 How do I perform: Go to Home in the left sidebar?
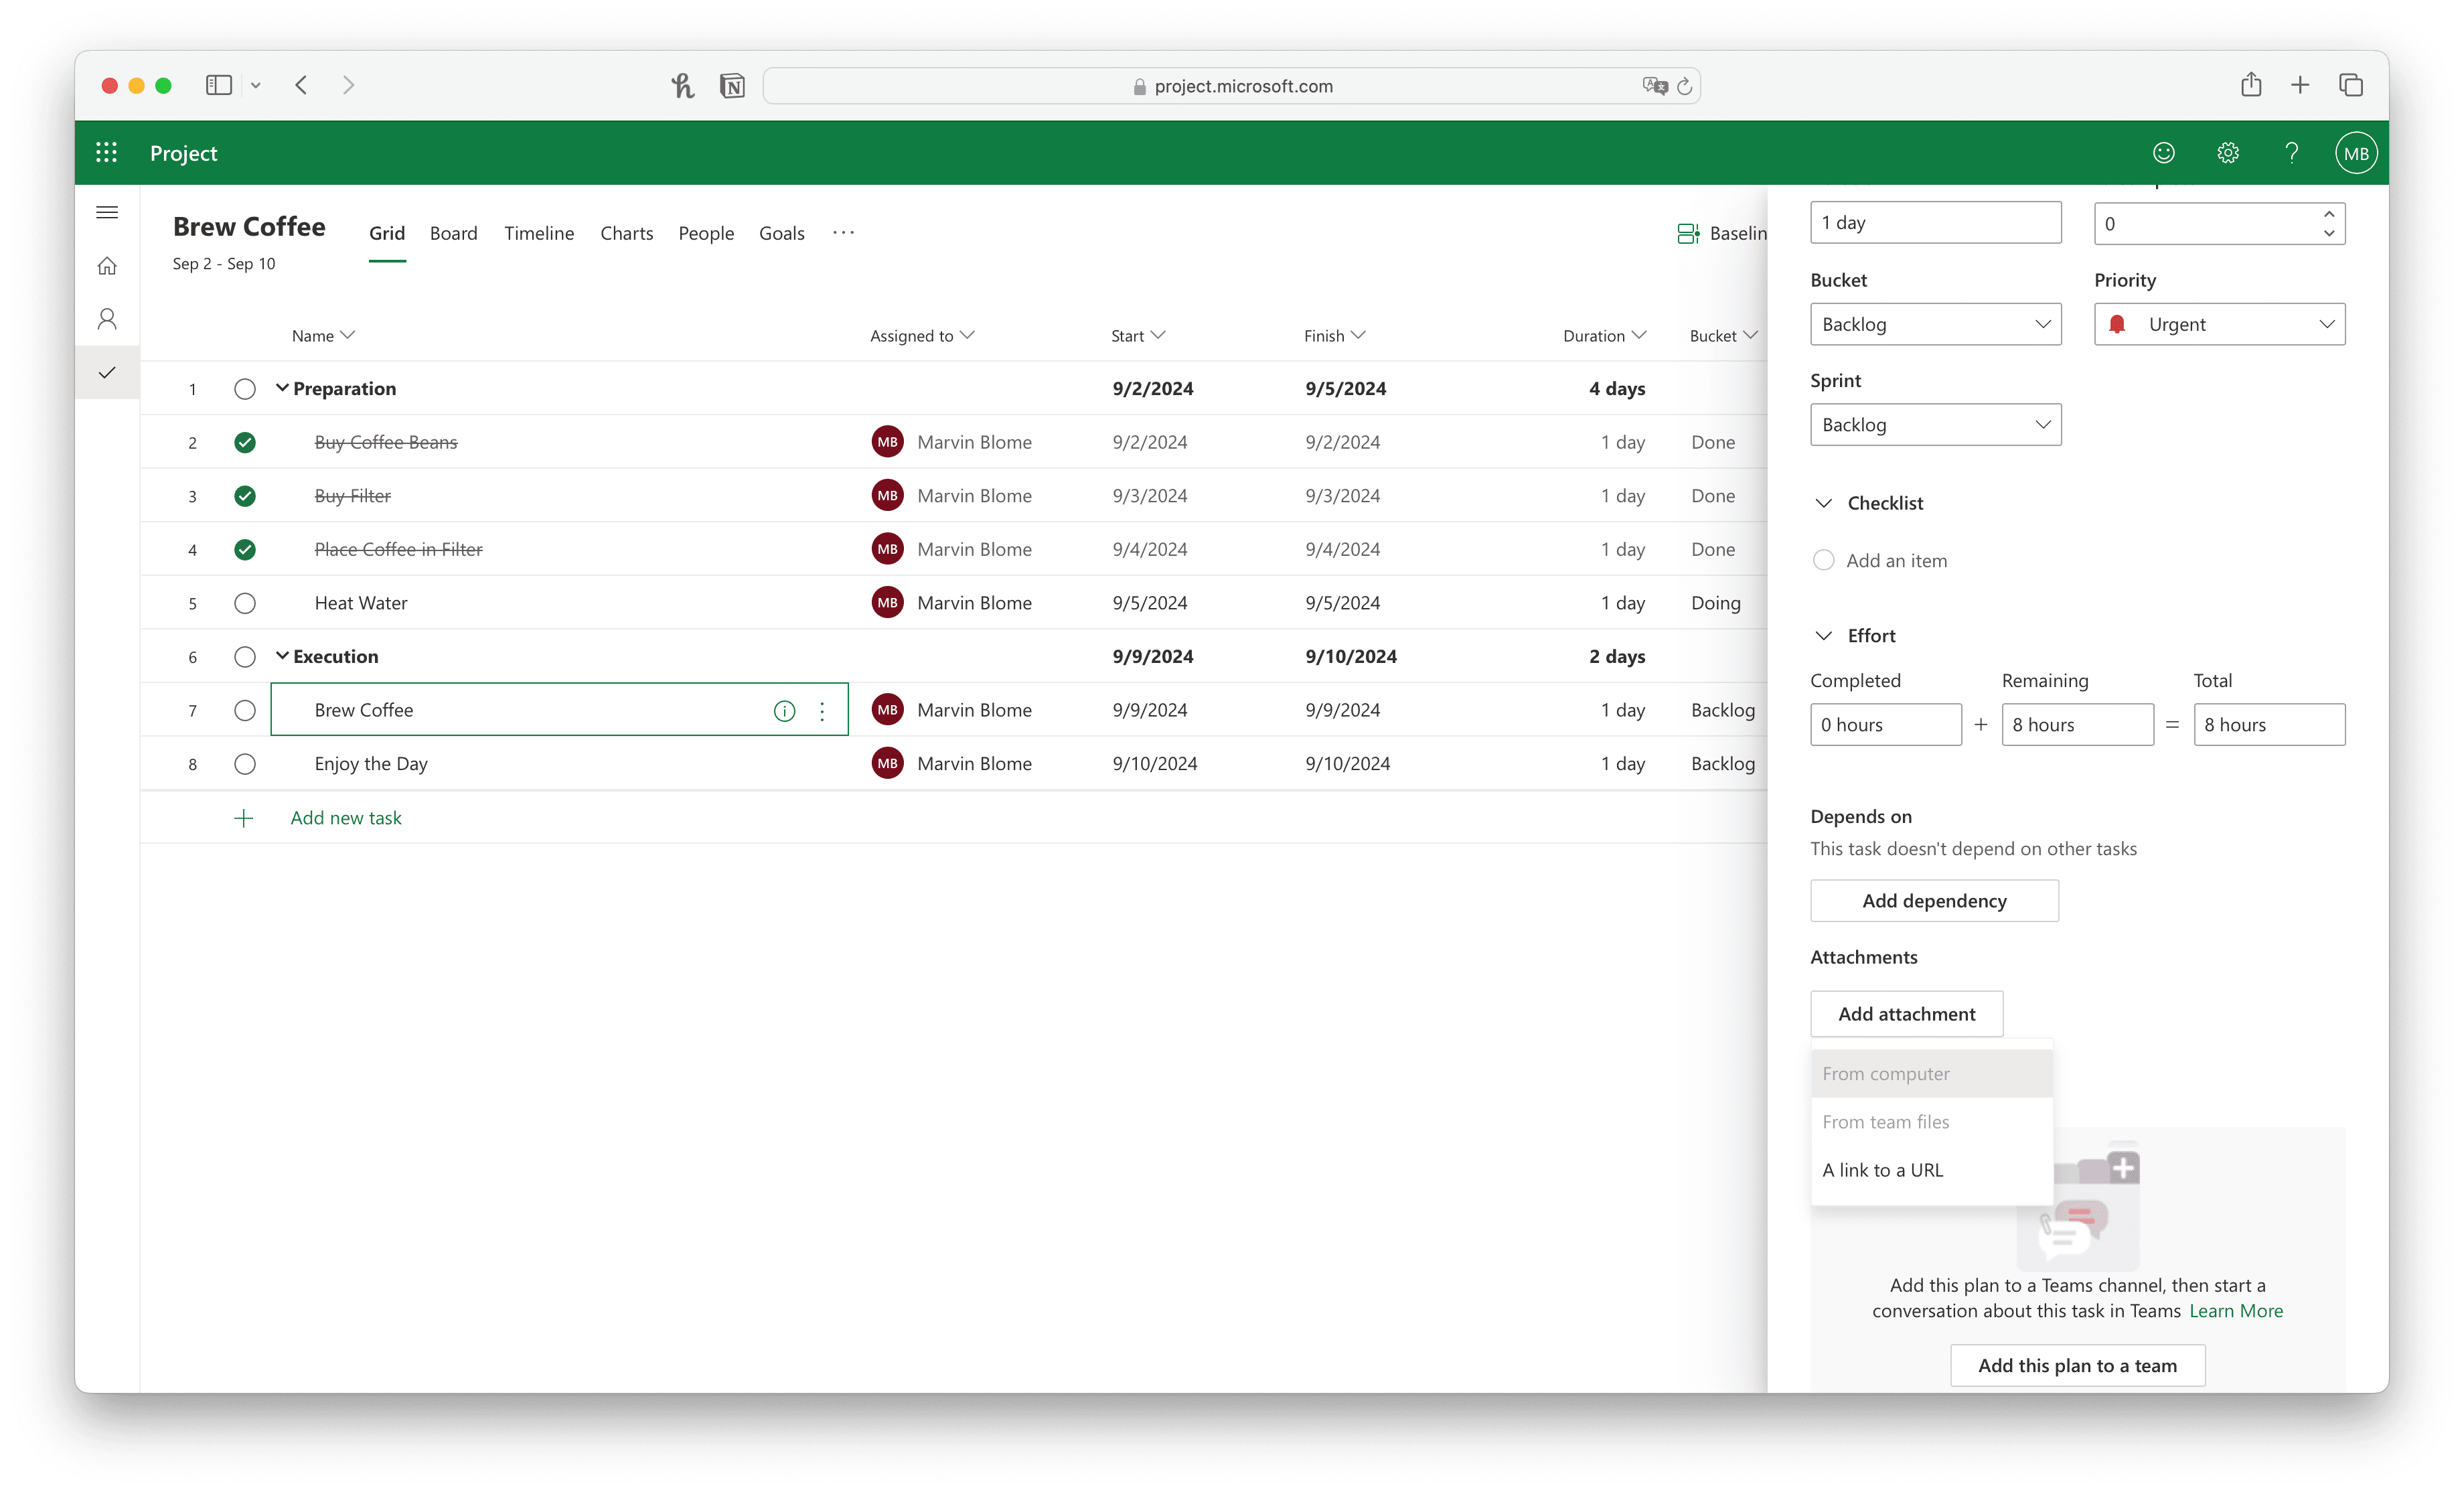pyautogui.click(x=107, y=265)
